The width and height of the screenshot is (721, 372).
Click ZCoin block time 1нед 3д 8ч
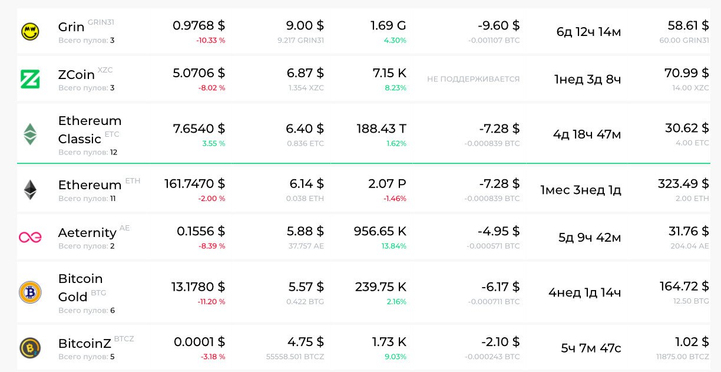pos(587,79)
